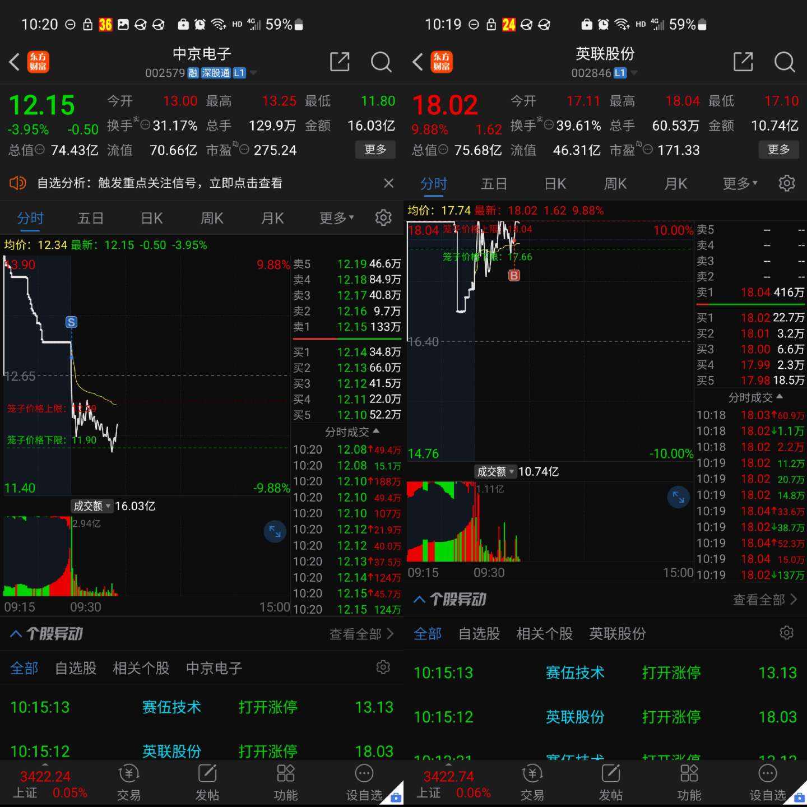The height and width of the screenshot is (807, 807).
Task: Switch to 月K tab on 英联股份
Action: 675,183
